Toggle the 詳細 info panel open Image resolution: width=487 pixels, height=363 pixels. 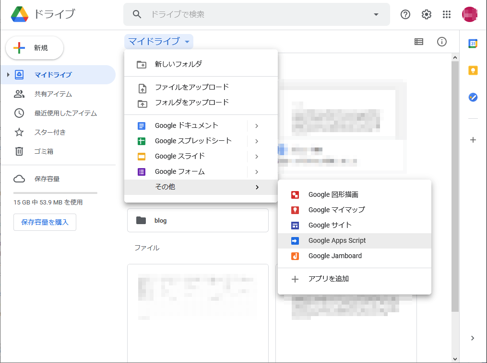[x=441, y=42]
